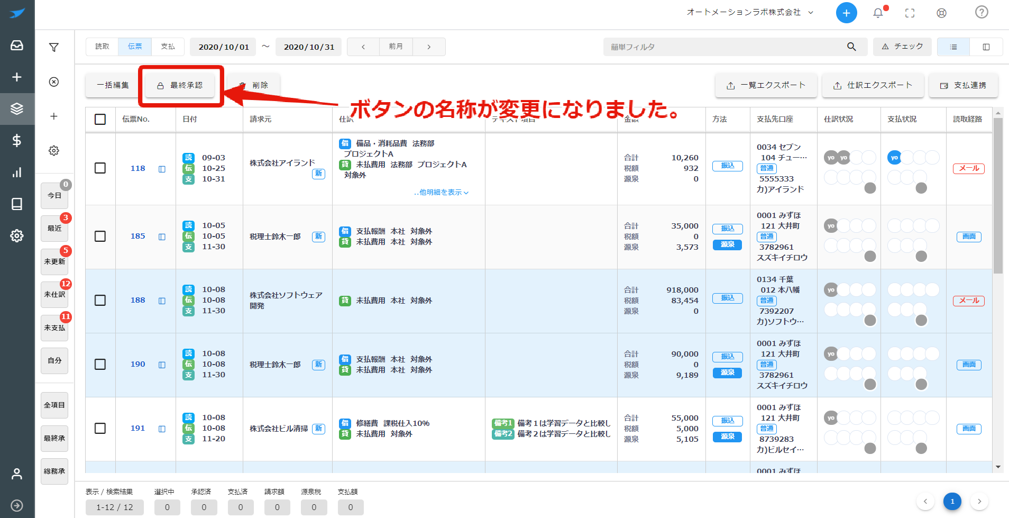Tick the select-all header checkbox
Screen dimensions: 1009x518
click(100, 119)
